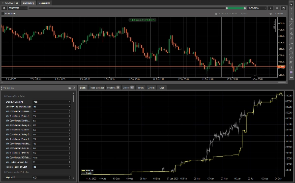Open the Log tab

[162, 88]
